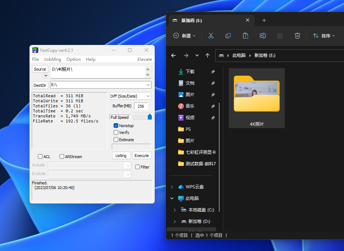The width and height of the screenshot is (344, 251).
Task: Unpin 视频 using its pin icon
Action: (x=213, y=118)
